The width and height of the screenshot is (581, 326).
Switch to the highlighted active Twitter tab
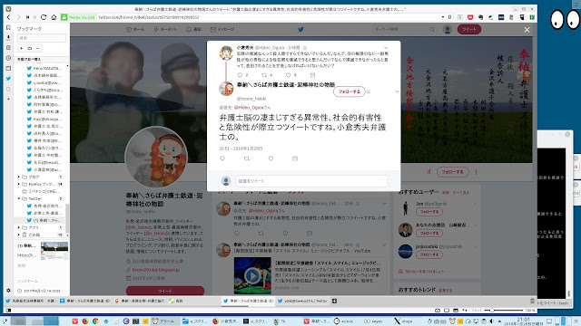coord(248,301)
